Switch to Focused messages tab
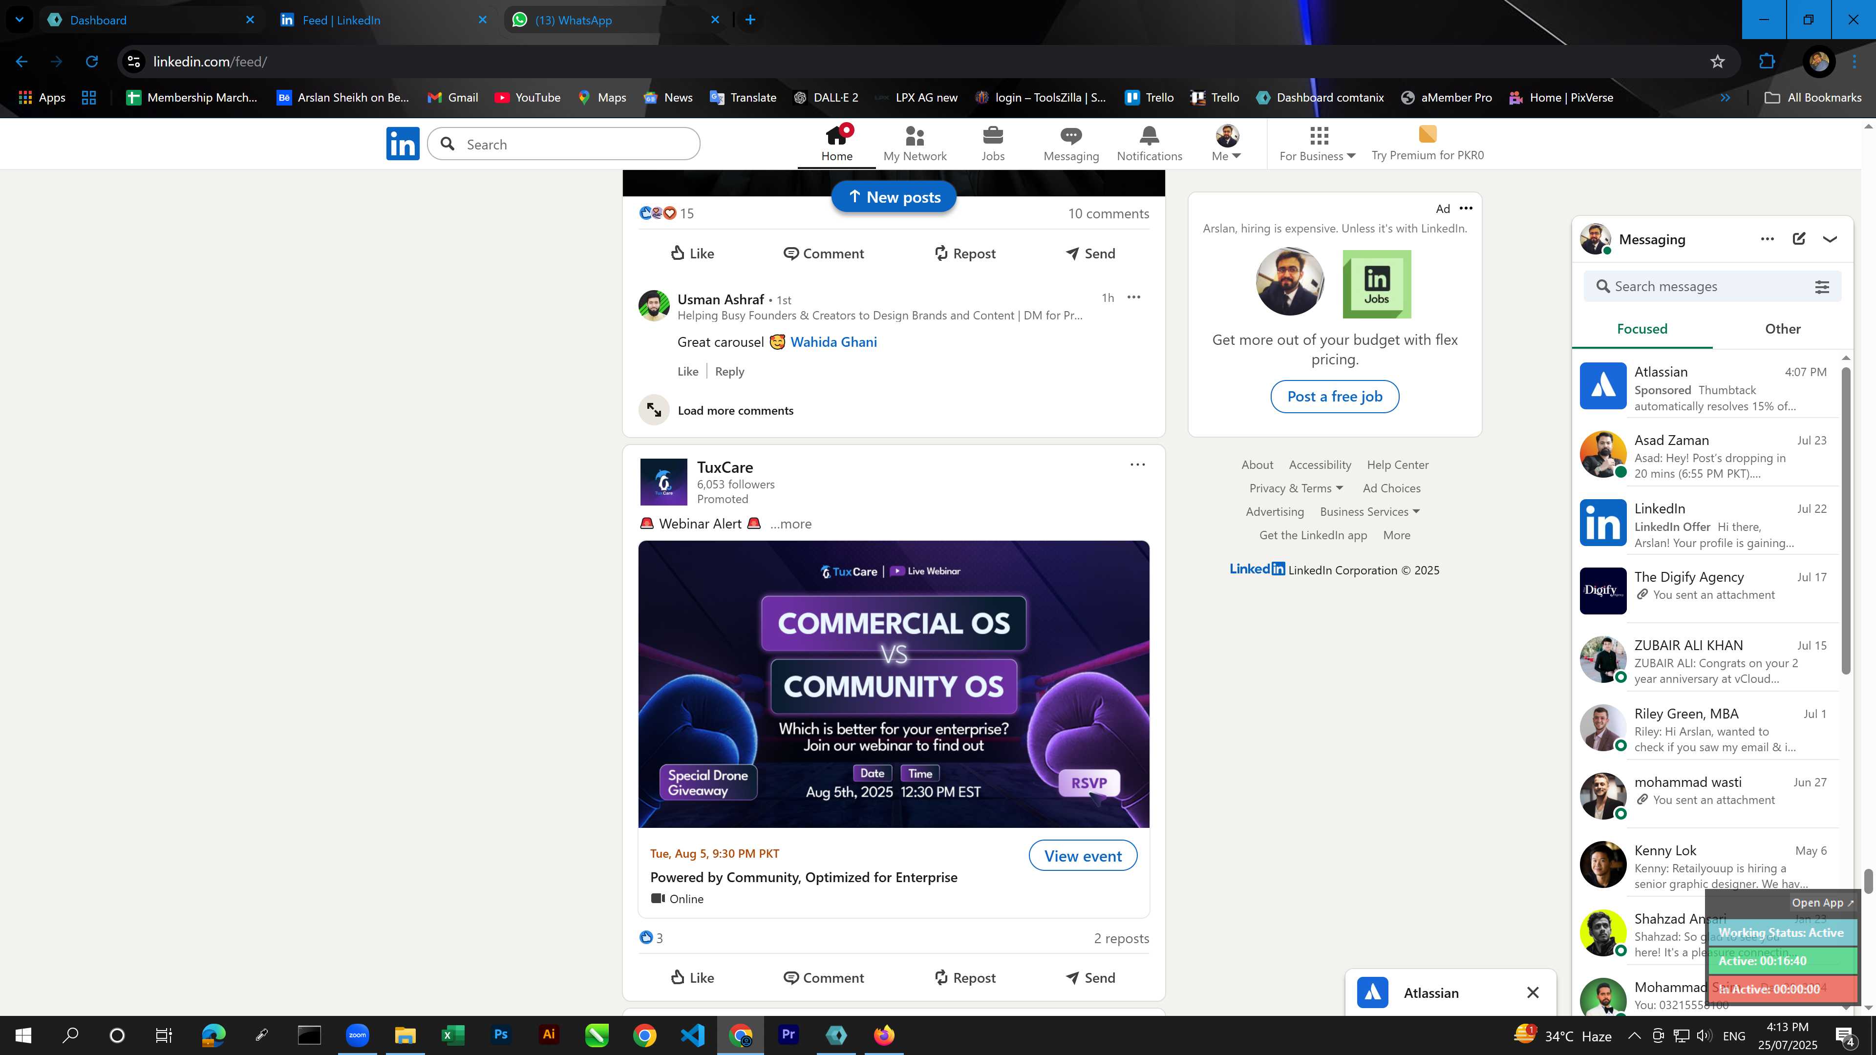The width and height of the screenshot is (1876, 1055). [1641, 329]
